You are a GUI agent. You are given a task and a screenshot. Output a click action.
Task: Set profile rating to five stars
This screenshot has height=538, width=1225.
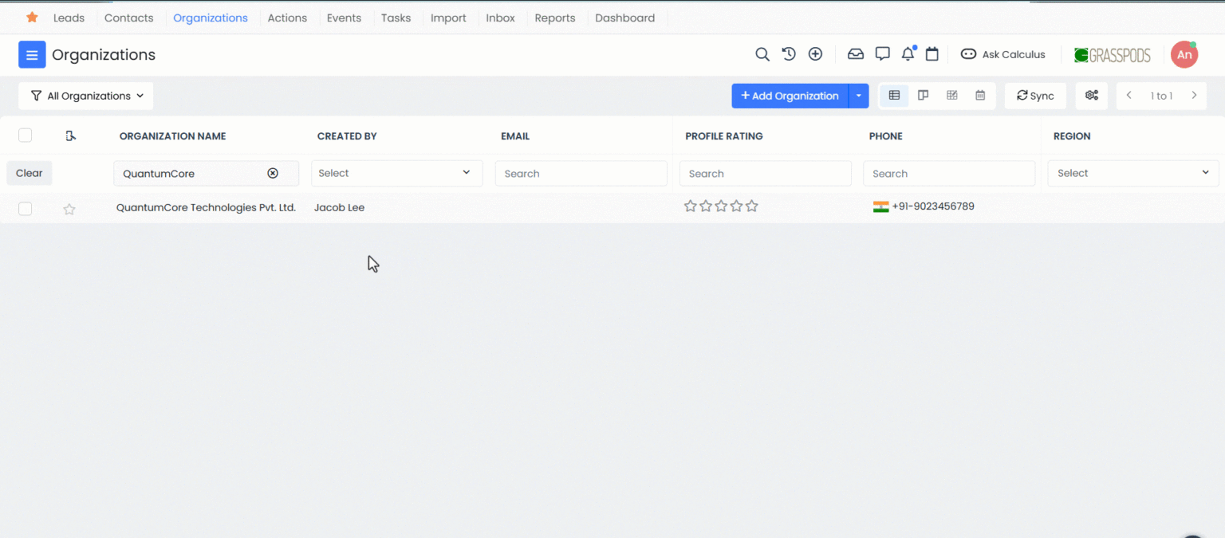coord(752,206)
